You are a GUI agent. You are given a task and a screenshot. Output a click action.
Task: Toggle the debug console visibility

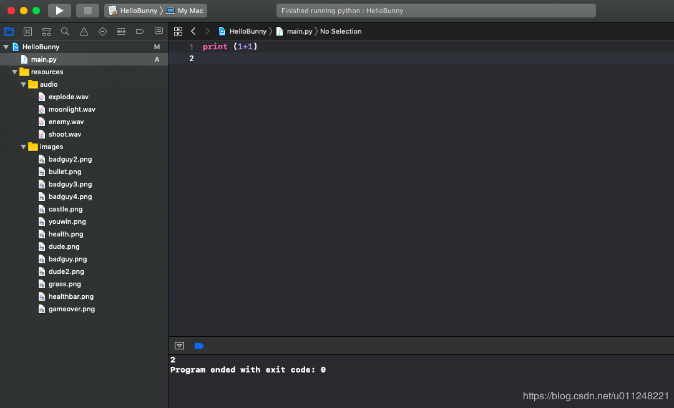[179, 346]
